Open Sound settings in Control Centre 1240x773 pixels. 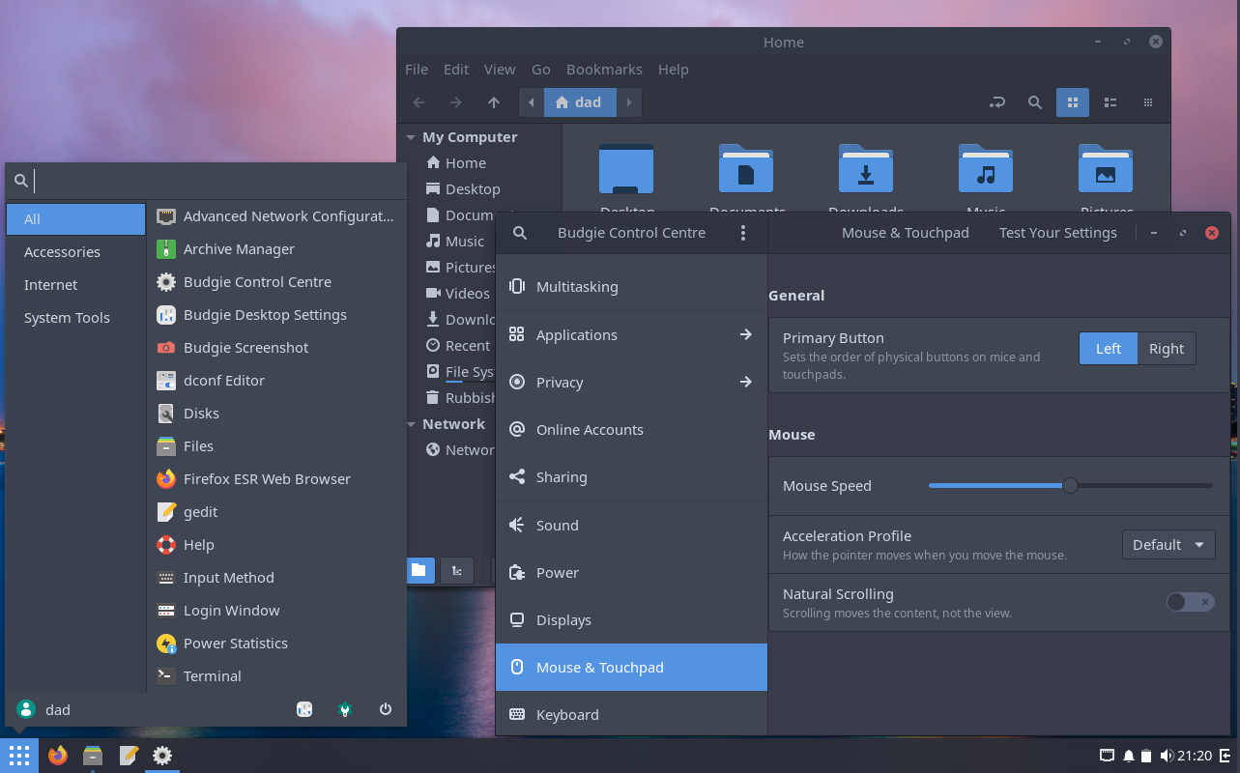[631, 525]
